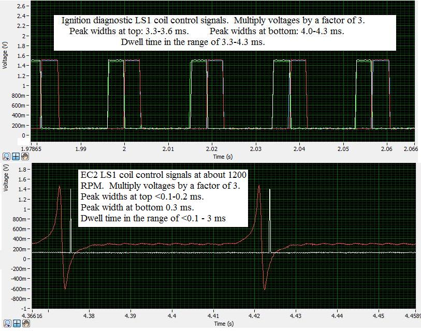Viewport: 421px width, 334px height.
Task: Select the lower graph's Time (s) axis label
Action: [220, 324]
